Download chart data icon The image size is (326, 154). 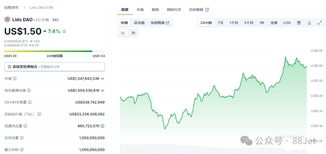(x=309, y=23)
